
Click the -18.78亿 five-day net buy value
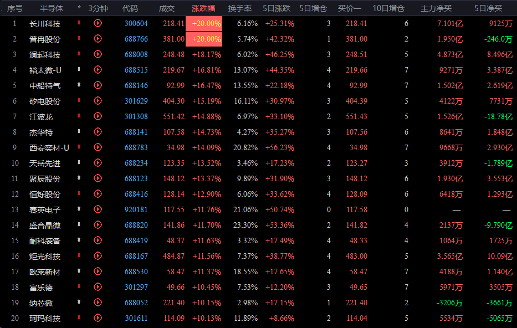[x=498, y=116]
